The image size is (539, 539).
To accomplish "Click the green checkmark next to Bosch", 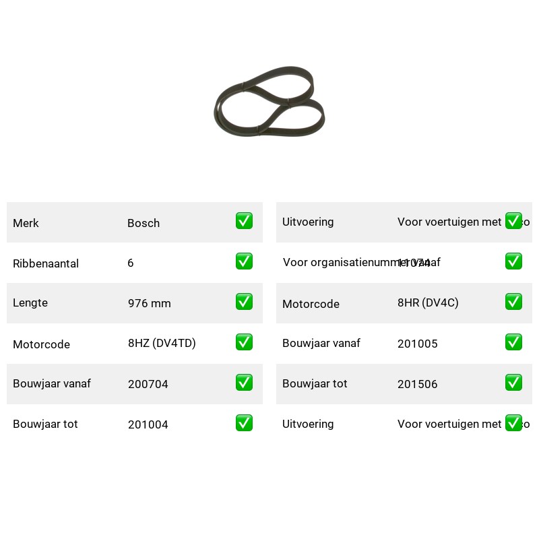I will [x=244, y=221].
